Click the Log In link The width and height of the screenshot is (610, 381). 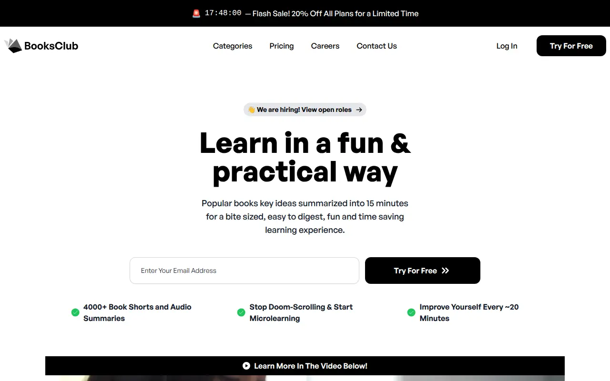(507, 46)
